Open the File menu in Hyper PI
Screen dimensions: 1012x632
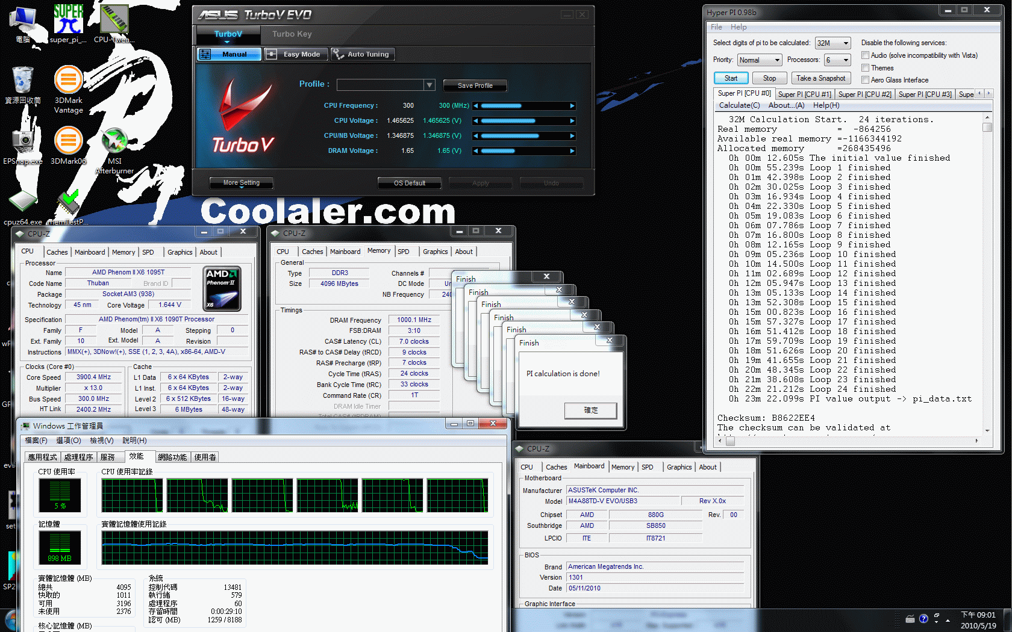(x=716, y=27)
